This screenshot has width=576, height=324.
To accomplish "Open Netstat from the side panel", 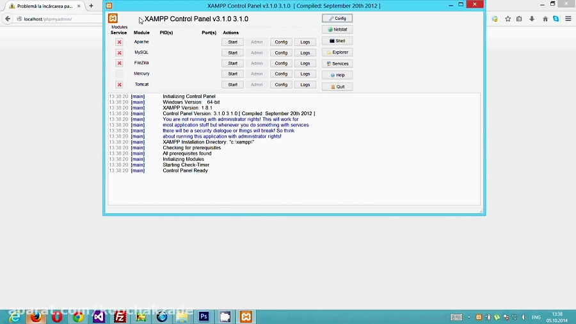I will pyautogui.click(x=337, y=29).
